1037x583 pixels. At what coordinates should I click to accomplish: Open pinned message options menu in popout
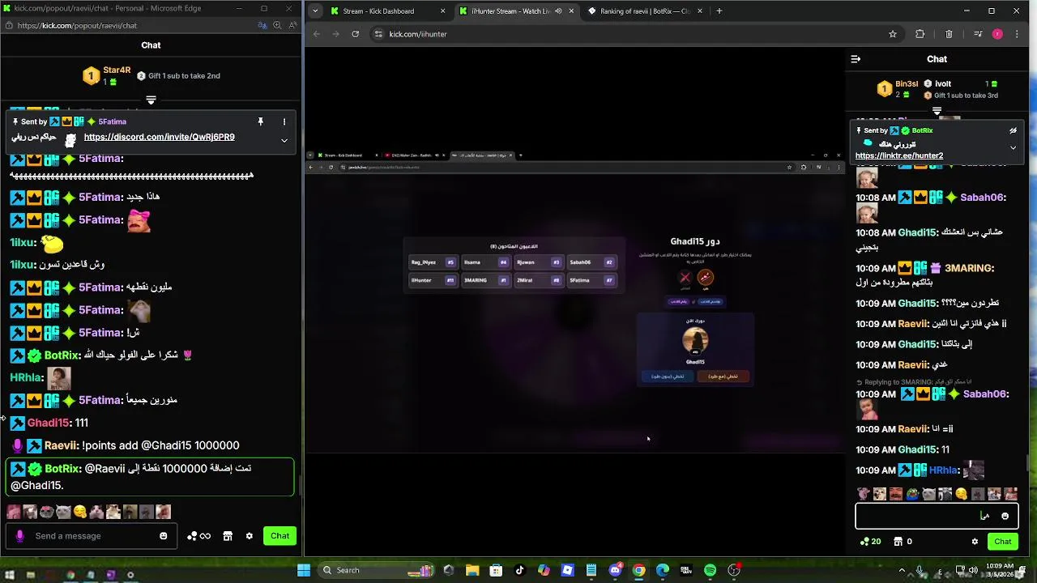(x=284, y=121)
